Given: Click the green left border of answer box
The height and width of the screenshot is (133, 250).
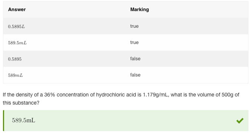Looking at the screenshot, I should [3, 121].
